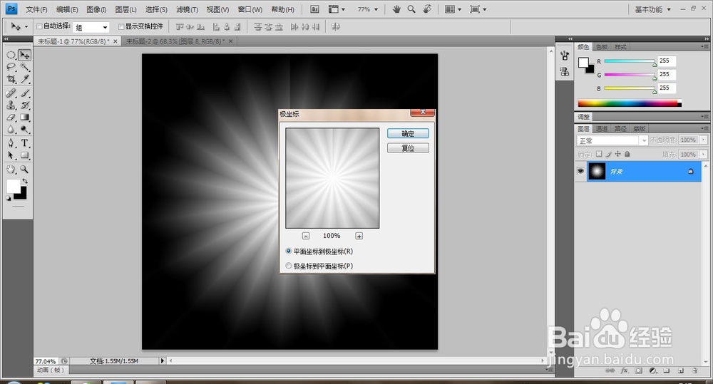Screen dimensions: 713x384
Task: Select Rectangular to Polar radio option
Action: (288, 251)
